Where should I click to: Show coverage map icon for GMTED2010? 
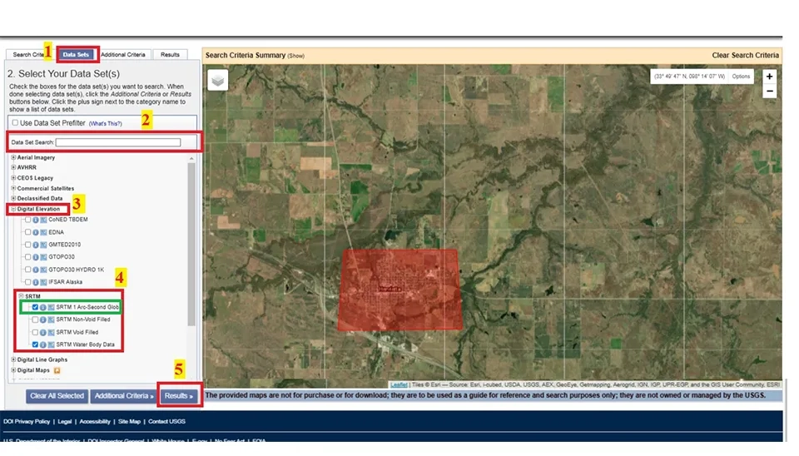click(44, 245)
